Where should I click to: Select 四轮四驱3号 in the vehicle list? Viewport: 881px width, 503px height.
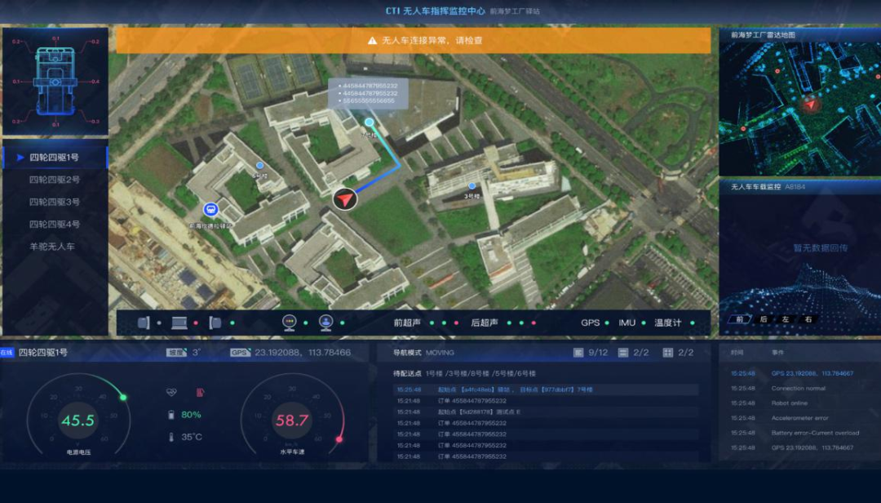click(54, 202)
